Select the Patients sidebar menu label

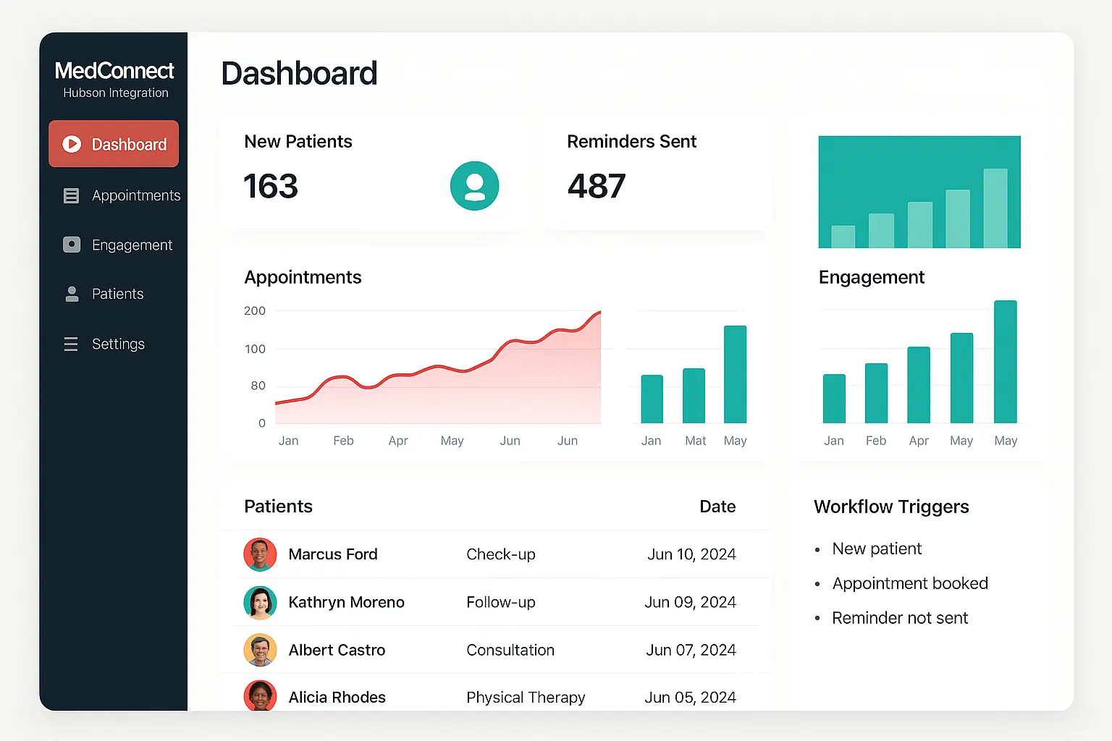[x=117, y=294]
